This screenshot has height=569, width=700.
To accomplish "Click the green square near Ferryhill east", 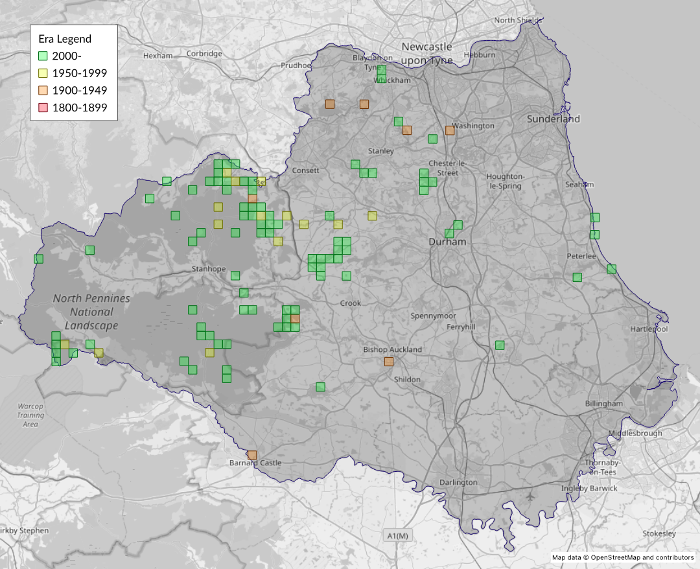I will pos(500,345).
